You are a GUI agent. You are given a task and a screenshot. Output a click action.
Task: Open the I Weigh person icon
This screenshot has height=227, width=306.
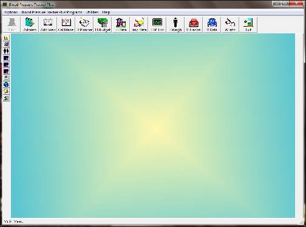[175, 24]
